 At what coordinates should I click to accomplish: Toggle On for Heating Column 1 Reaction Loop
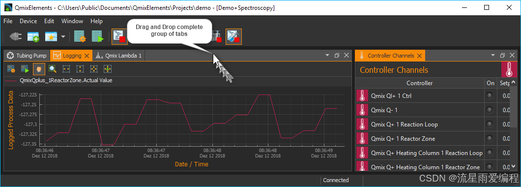(x=490, y=153)
